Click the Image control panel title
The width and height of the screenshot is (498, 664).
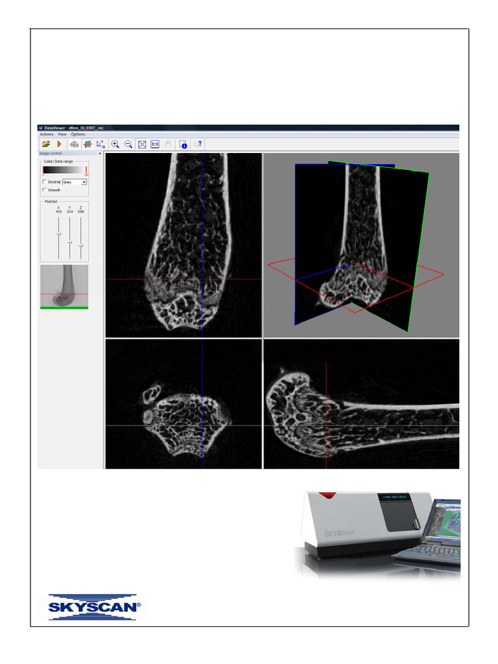coord(51,153)
